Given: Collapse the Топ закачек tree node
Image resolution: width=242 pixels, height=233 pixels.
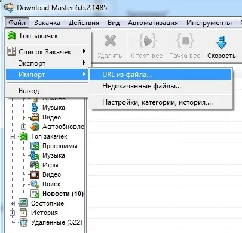Looking at the screenshot, I should click(x=12, y=137).
